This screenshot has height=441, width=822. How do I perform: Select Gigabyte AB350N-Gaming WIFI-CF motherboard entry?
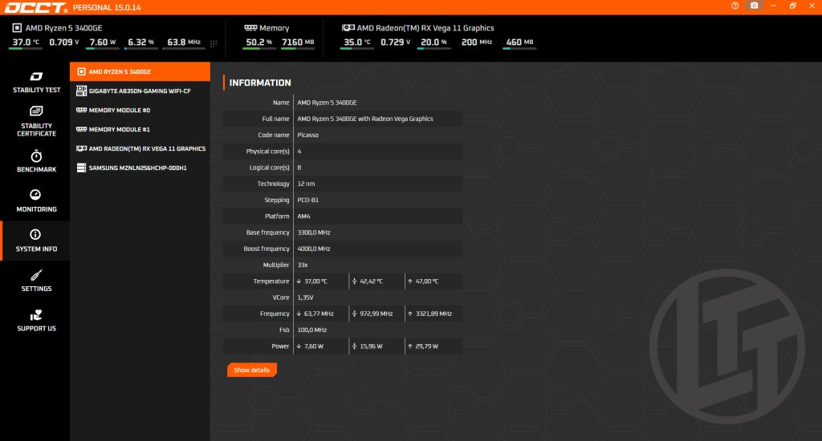140,91
